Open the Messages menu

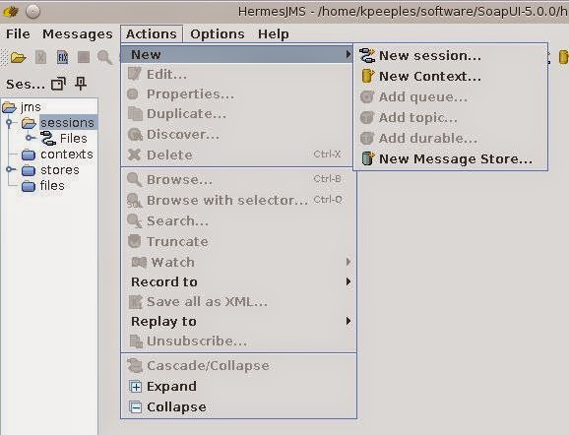[78, 34]
